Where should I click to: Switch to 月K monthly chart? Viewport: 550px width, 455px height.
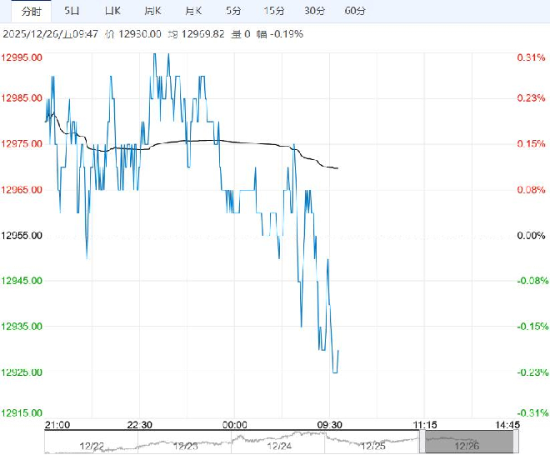pyautogui.click(x=193, y=11)
